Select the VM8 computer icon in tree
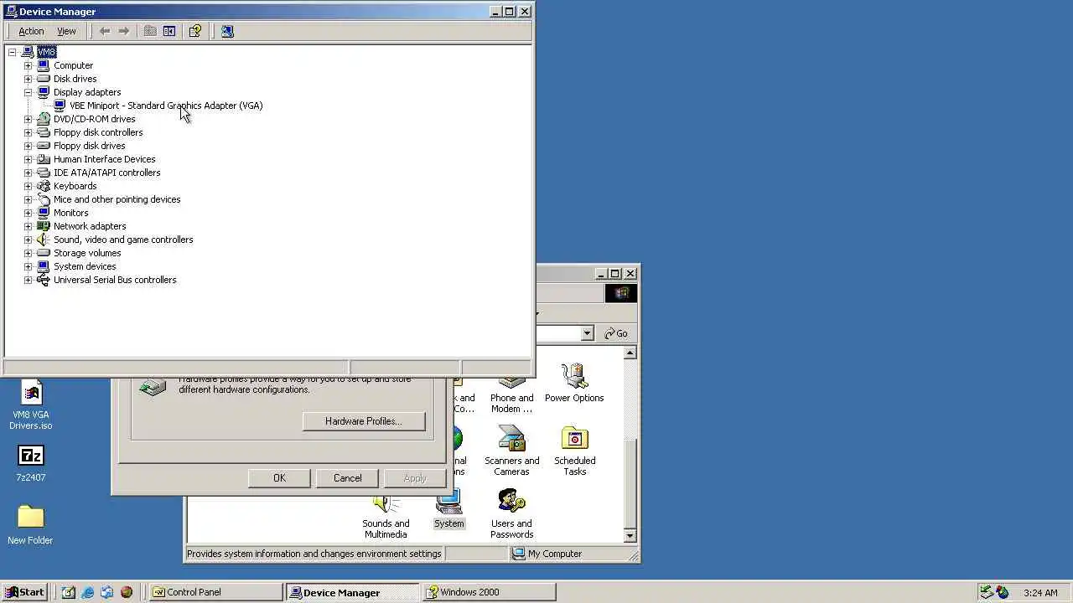Image resolution: width=1073 pixels, height=603 pixels. (28, 52)
